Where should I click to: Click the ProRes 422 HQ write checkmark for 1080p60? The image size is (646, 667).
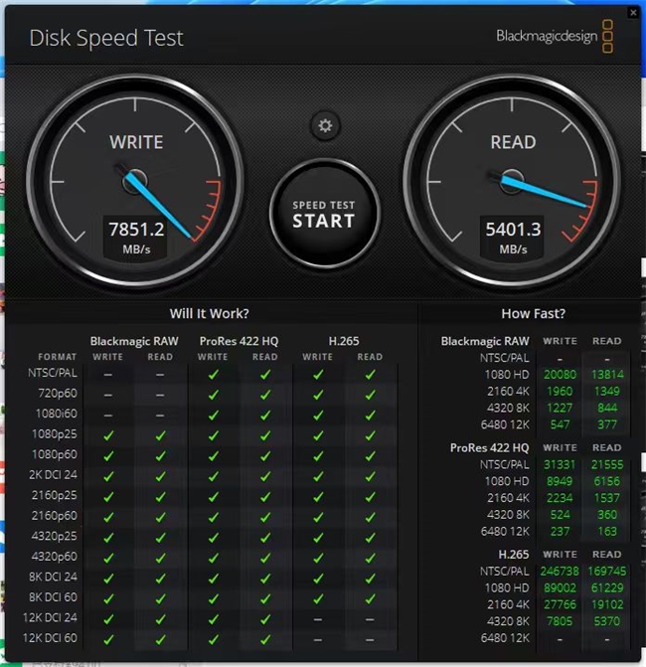(213, 456)
